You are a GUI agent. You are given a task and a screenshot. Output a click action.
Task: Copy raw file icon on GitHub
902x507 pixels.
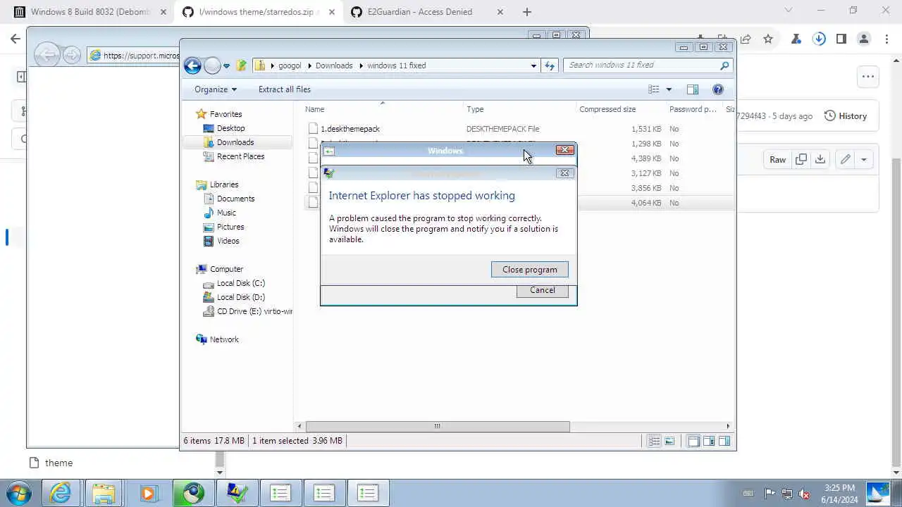pos(801,160)
